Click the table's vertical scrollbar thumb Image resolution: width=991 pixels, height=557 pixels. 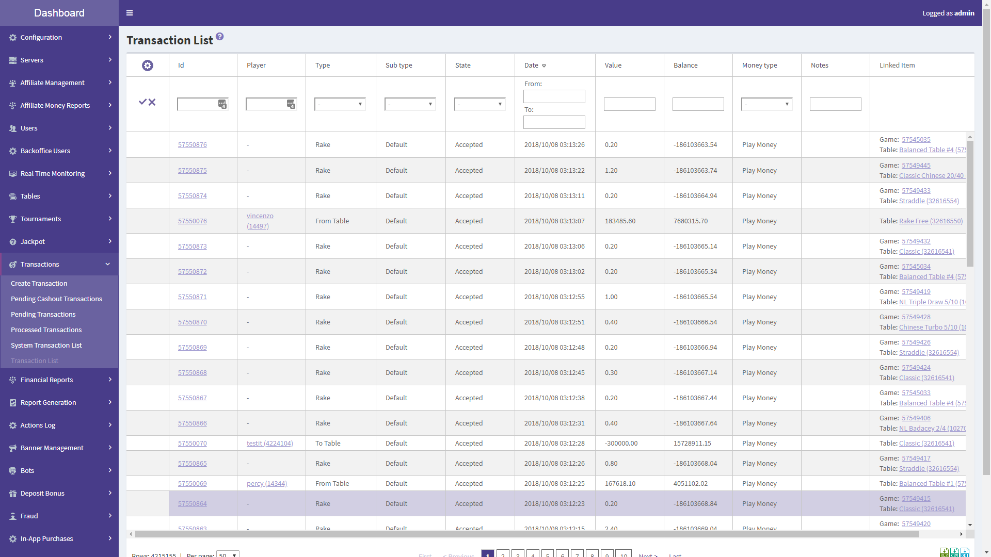970,204
